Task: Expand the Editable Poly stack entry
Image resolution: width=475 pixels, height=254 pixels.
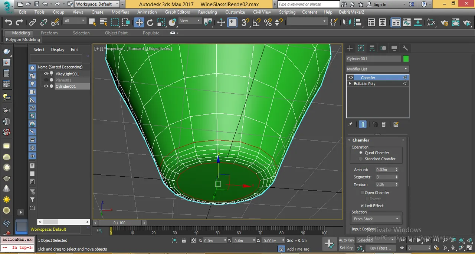Action: (350, 84)
